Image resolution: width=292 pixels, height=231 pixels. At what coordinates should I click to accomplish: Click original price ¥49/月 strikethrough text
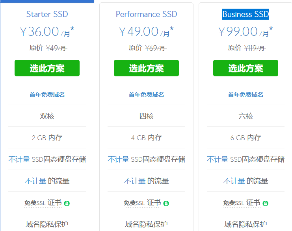[x=57, y=48]
